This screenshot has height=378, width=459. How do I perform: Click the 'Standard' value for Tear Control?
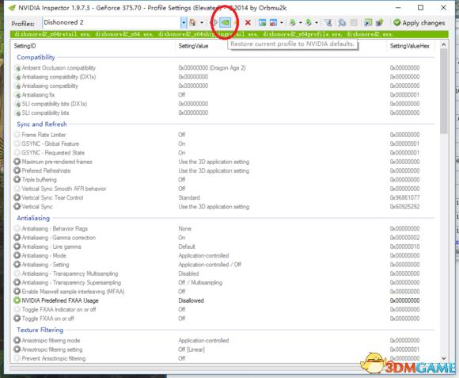189,197
